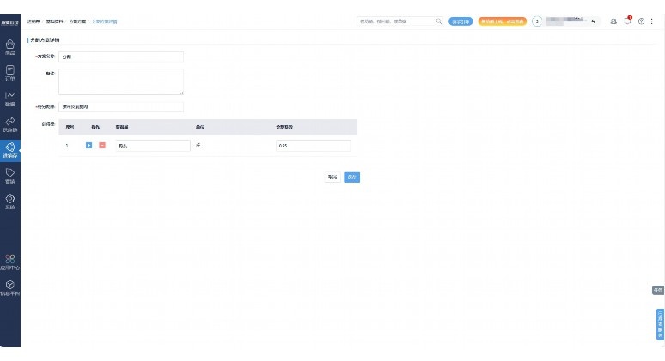This screenshot has width=665, height=361.
Task: Click the resize handle of remarks textarea
Action: (x=181, y=93)
